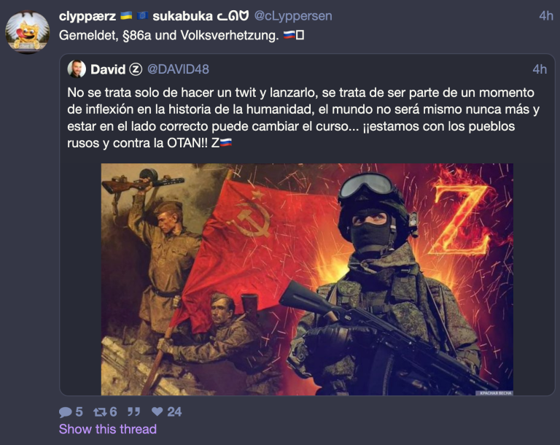Click the EU flag emoji in name
The width and height of the screenshot is (560, 445).
143,16
